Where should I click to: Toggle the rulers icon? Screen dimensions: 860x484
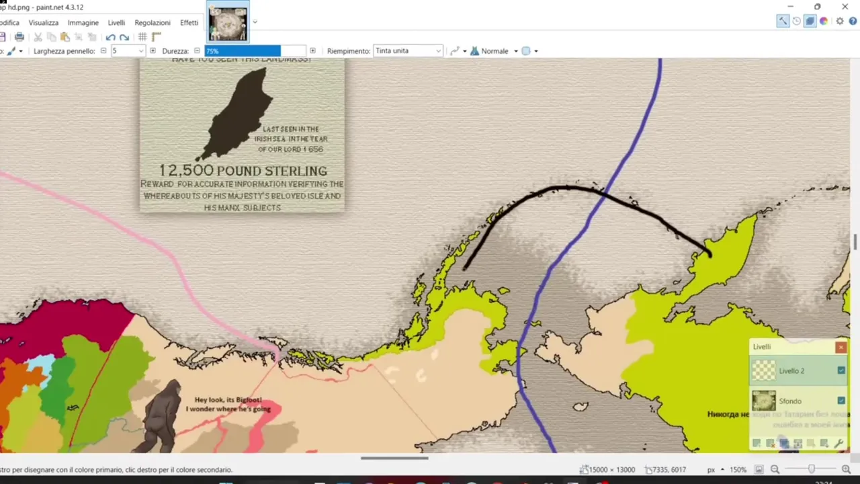[156, 37]
